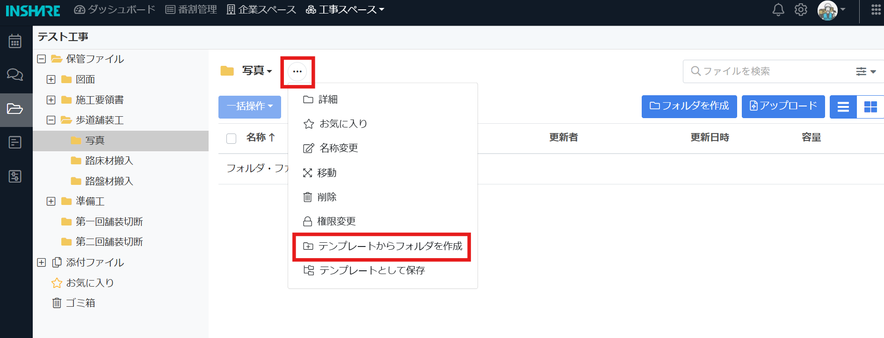
Task: Open the file folder sidebar icon
Action: coord(15,109)
